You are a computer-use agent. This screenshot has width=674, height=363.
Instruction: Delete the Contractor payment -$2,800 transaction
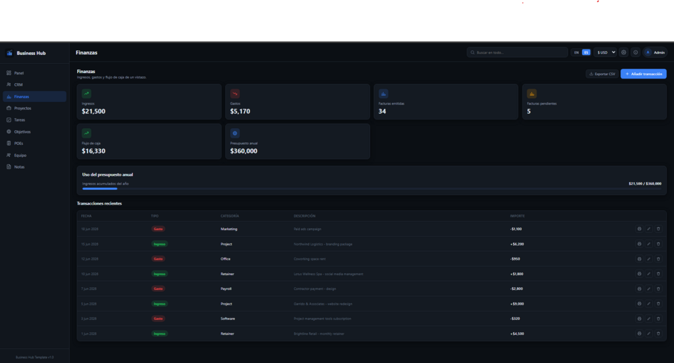(x=658, y=289)
